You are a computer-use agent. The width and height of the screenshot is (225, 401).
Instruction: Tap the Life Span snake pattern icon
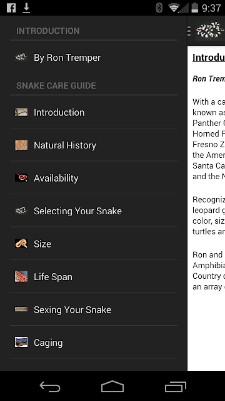21,276
